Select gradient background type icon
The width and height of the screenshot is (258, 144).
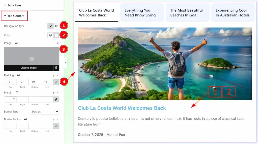pyautogui.click(x=56, y=26)
